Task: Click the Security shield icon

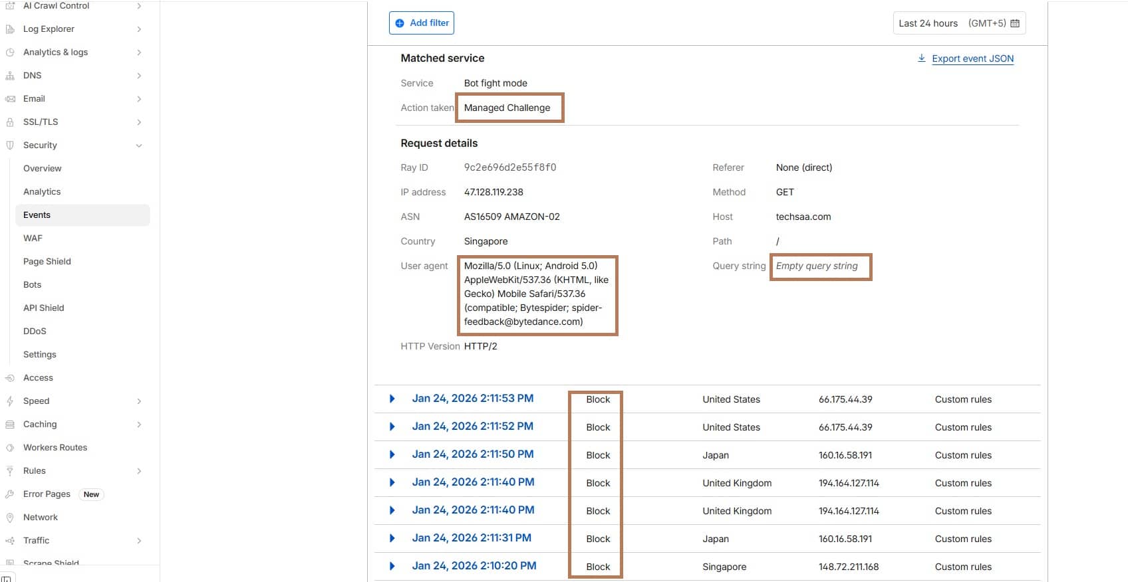Action: [10, 145]
